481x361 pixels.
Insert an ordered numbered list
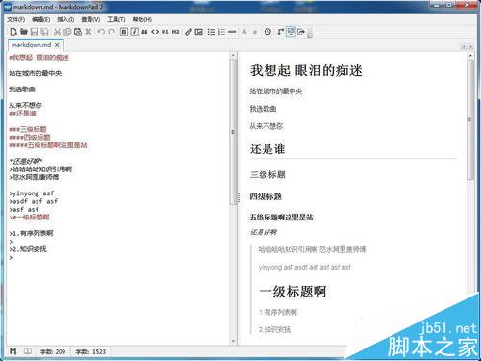click(221, 32)
